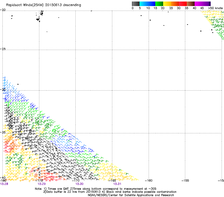Screen dimensions: 224x197
Task: Click the latitude label '-35'
Action: click(3, 132)
